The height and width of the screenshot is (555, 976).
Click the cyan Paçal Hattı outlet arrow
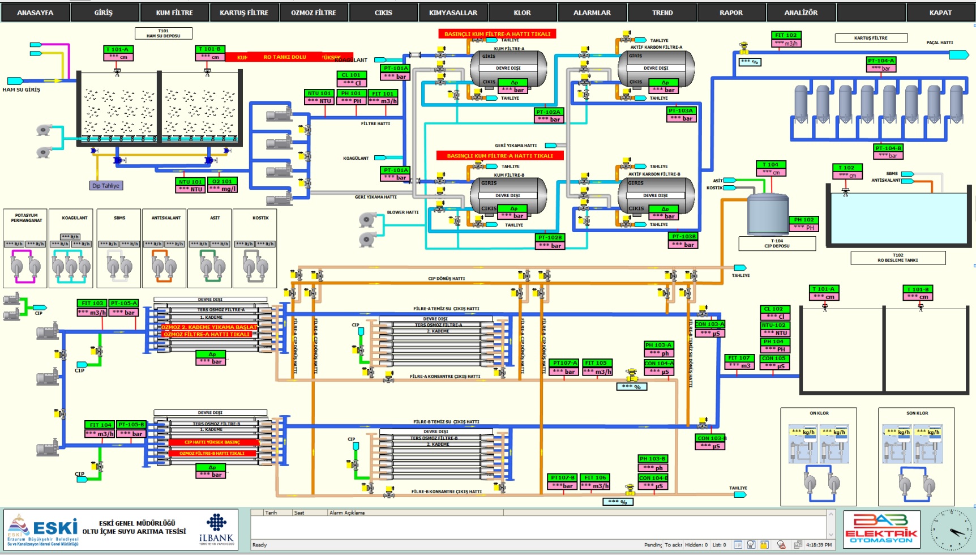pyautogui.click(x=958, y=54)
